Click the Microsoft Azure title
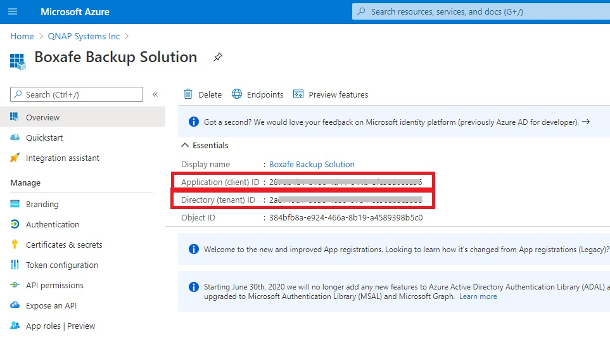This screenshot has height=337, width=610. click(75, 12)
